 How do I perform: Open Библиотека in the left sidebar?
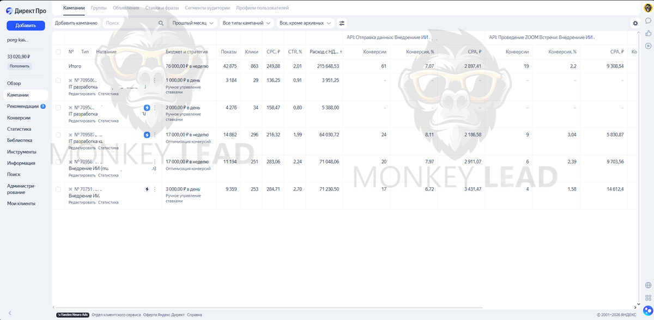tap(20, 140)
